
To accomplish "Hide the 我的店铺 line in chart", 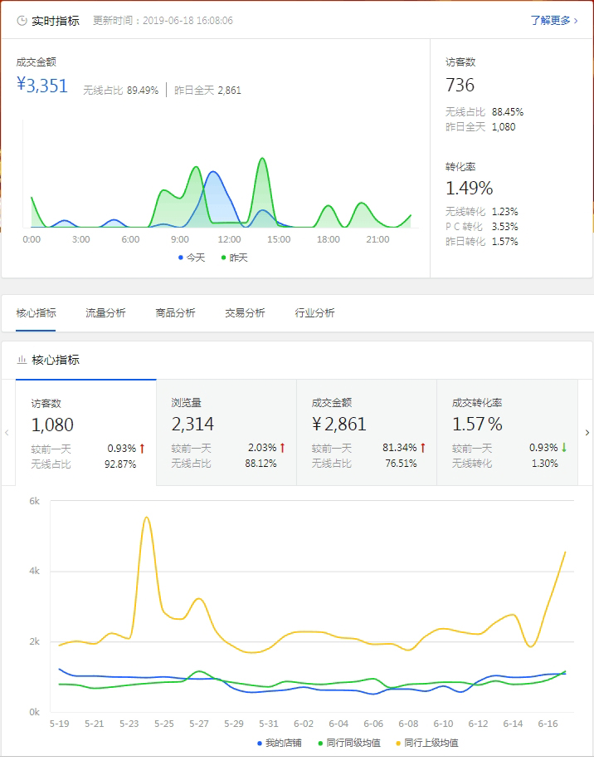I will pyautogui.click(x=280, y=743).
